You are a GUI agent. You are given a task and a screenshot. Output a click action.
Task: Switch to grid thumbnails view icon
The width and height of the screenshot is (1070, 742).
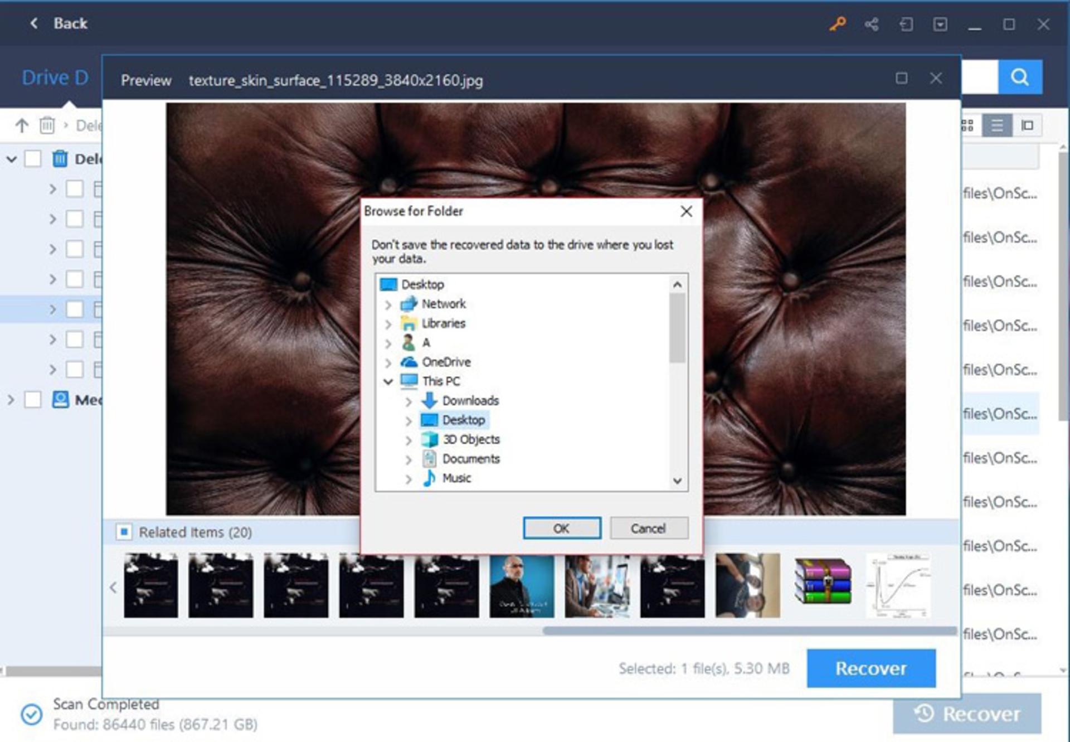[x=967, y=125]
